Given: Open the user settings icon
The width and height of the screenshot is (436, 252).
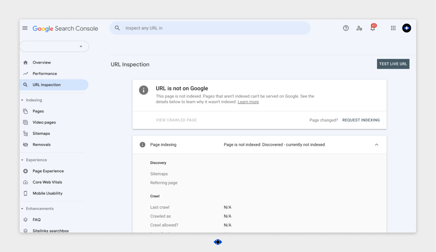Looking at the screenshot, I should [359, 28].
